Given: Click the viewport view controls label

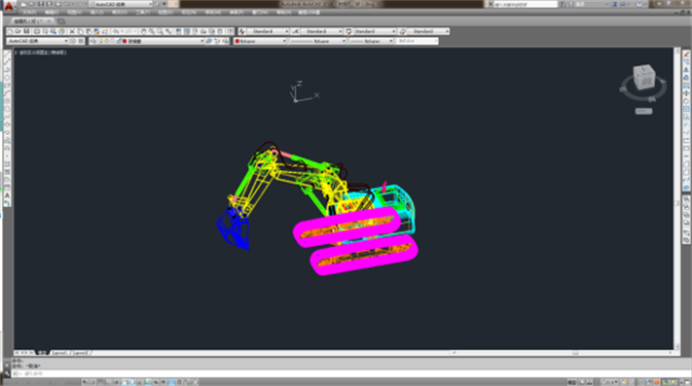Looking at the screenshot, I should [41, 53].
